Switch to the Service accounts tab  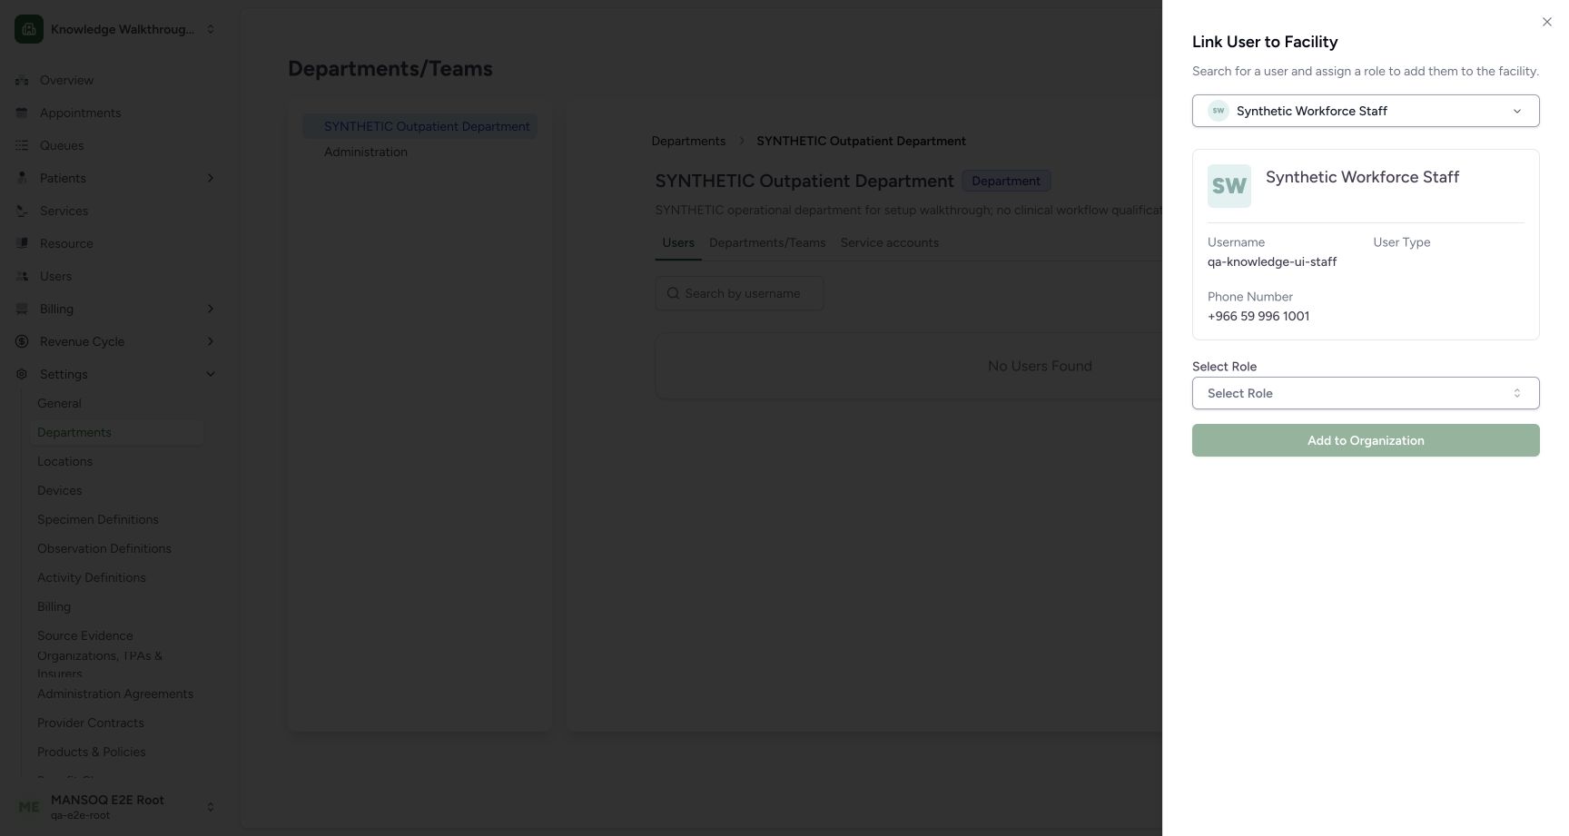coord(889,242)
